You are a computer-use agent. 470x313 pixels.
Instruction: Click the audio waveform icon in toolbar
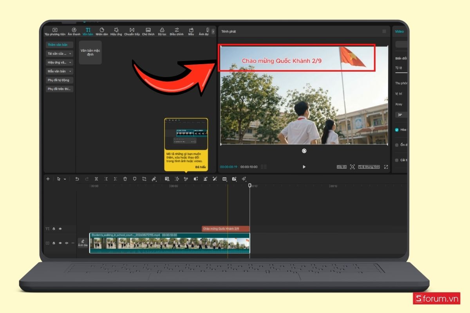tap(244, 179)
